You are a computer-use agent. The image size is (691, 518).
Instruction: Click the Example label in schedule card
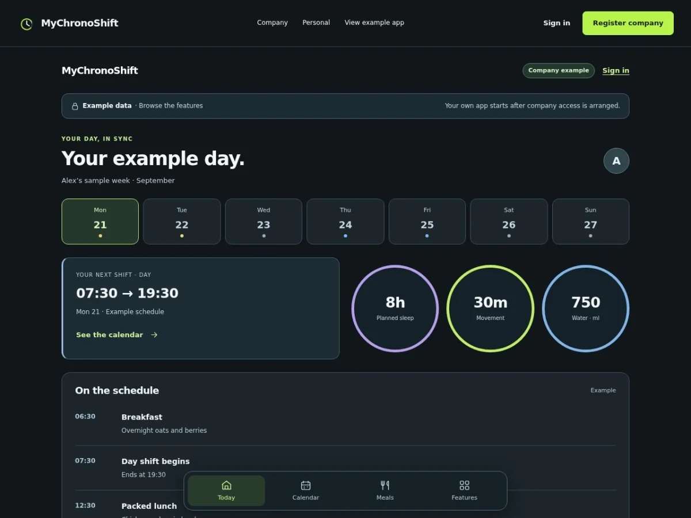603,390
